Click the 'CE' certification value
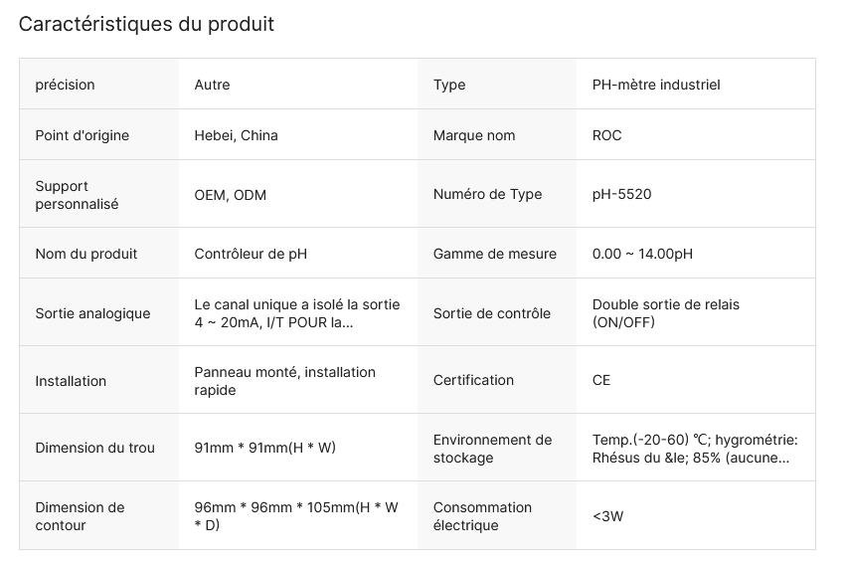This screenshot has height=564, width=845. (601, 380)
